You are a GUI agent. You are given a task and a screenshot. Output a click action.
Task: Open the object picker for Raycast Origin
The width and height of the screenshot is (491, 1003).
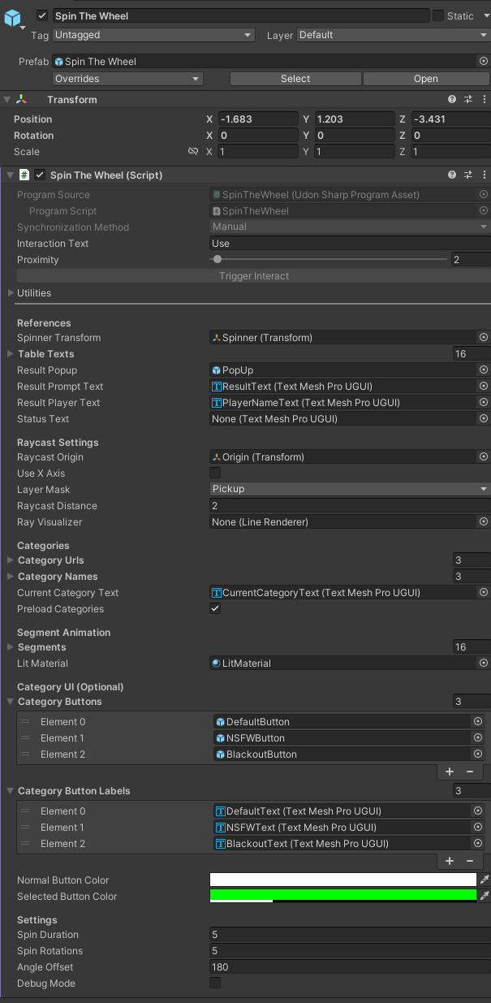483,456
